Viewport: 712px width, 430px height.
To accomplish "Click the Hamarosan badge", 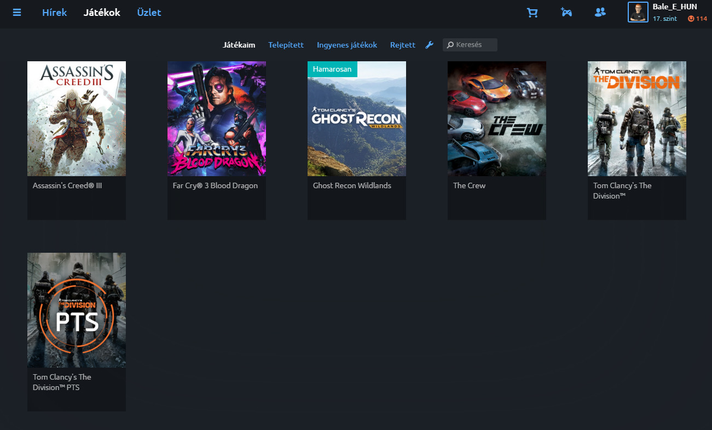I will pos(332,69).
